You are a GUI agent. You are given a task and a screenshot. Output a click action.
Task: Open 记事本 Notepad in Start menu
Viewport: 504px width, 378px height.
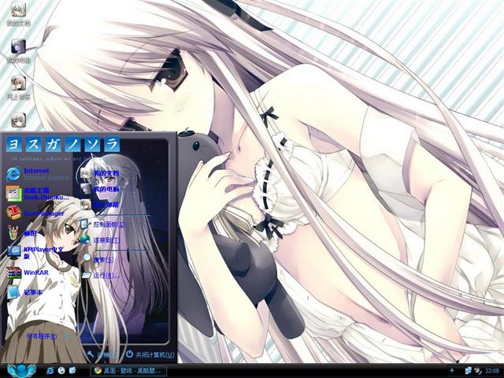coord(25,292)
